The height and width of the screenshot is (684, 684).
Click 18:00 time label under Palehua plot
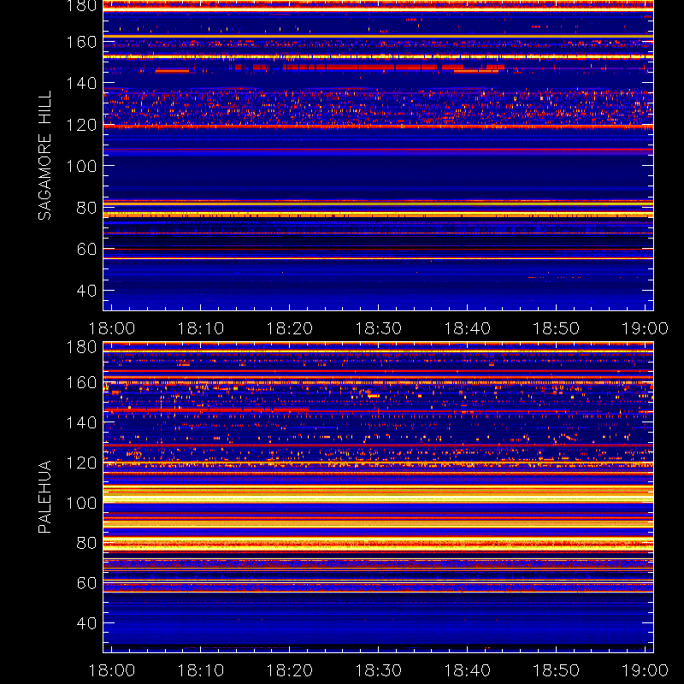[x=112, y=670]
